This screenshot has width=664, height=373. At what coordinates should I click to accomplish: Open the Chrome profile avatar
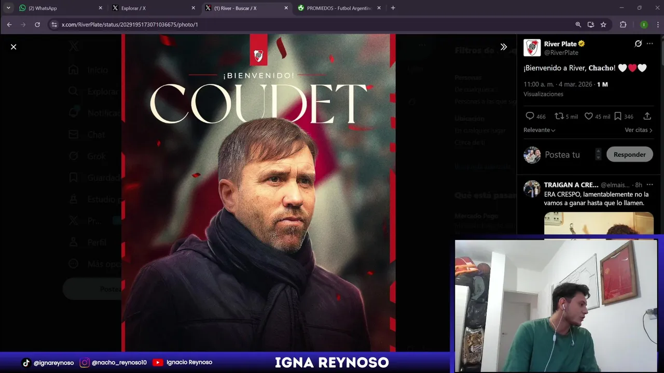[644, 24]
